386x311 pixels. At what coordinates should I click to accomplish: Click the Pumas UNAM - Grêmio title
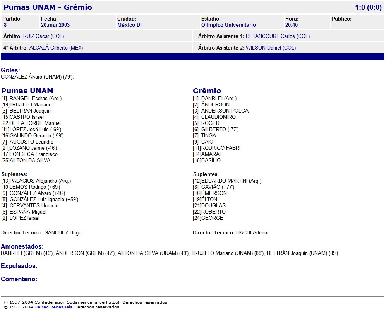tap(48, 7)
